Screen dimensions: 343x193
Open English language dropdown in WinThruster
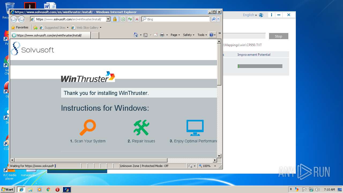coord(250,15)
